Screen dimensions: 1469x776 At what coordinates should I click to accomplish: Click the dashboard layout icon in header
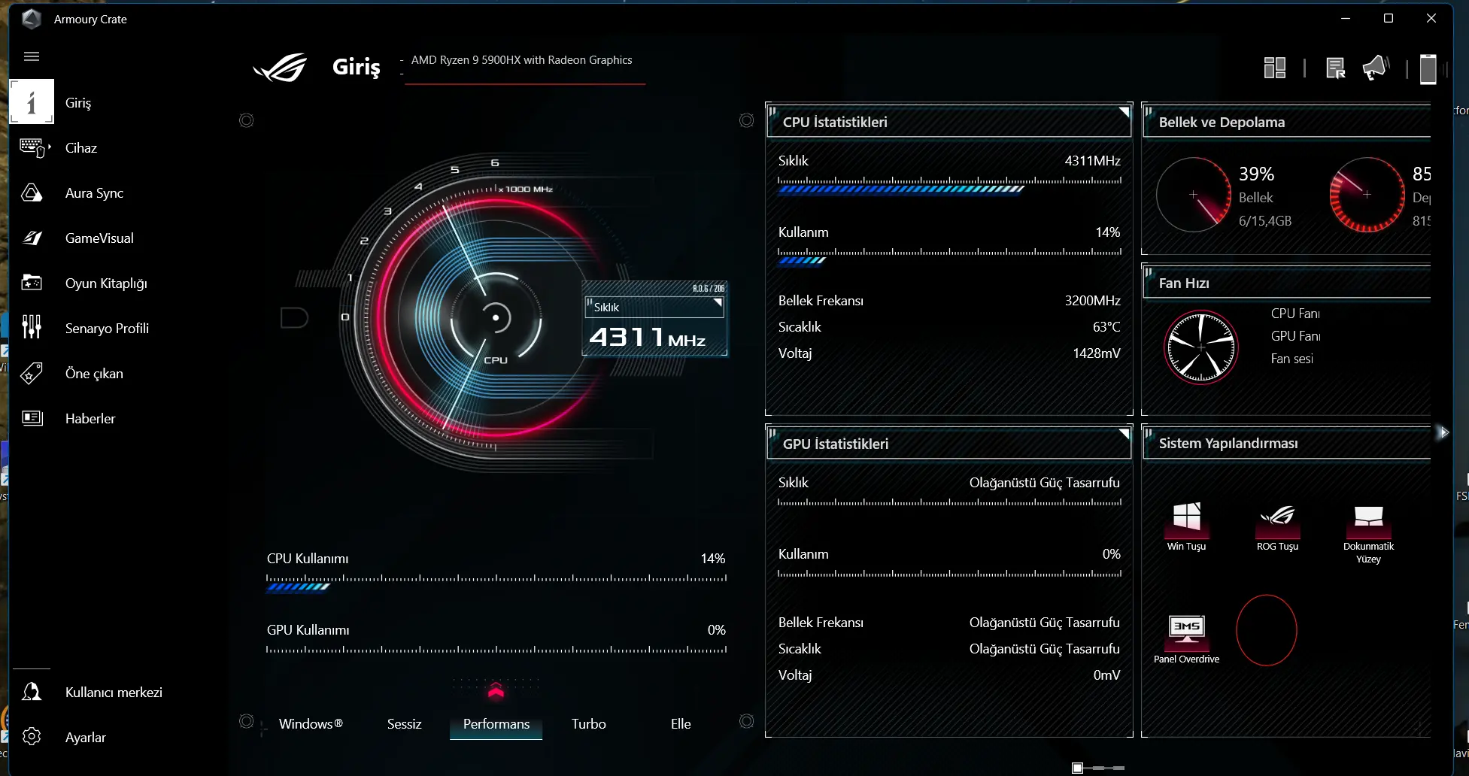1275,68
